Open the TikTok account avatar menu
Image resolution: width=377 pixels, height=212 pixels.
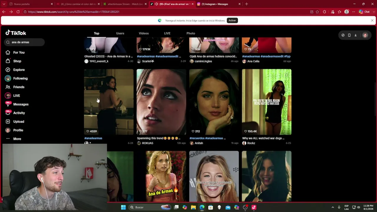click(365, 35)
